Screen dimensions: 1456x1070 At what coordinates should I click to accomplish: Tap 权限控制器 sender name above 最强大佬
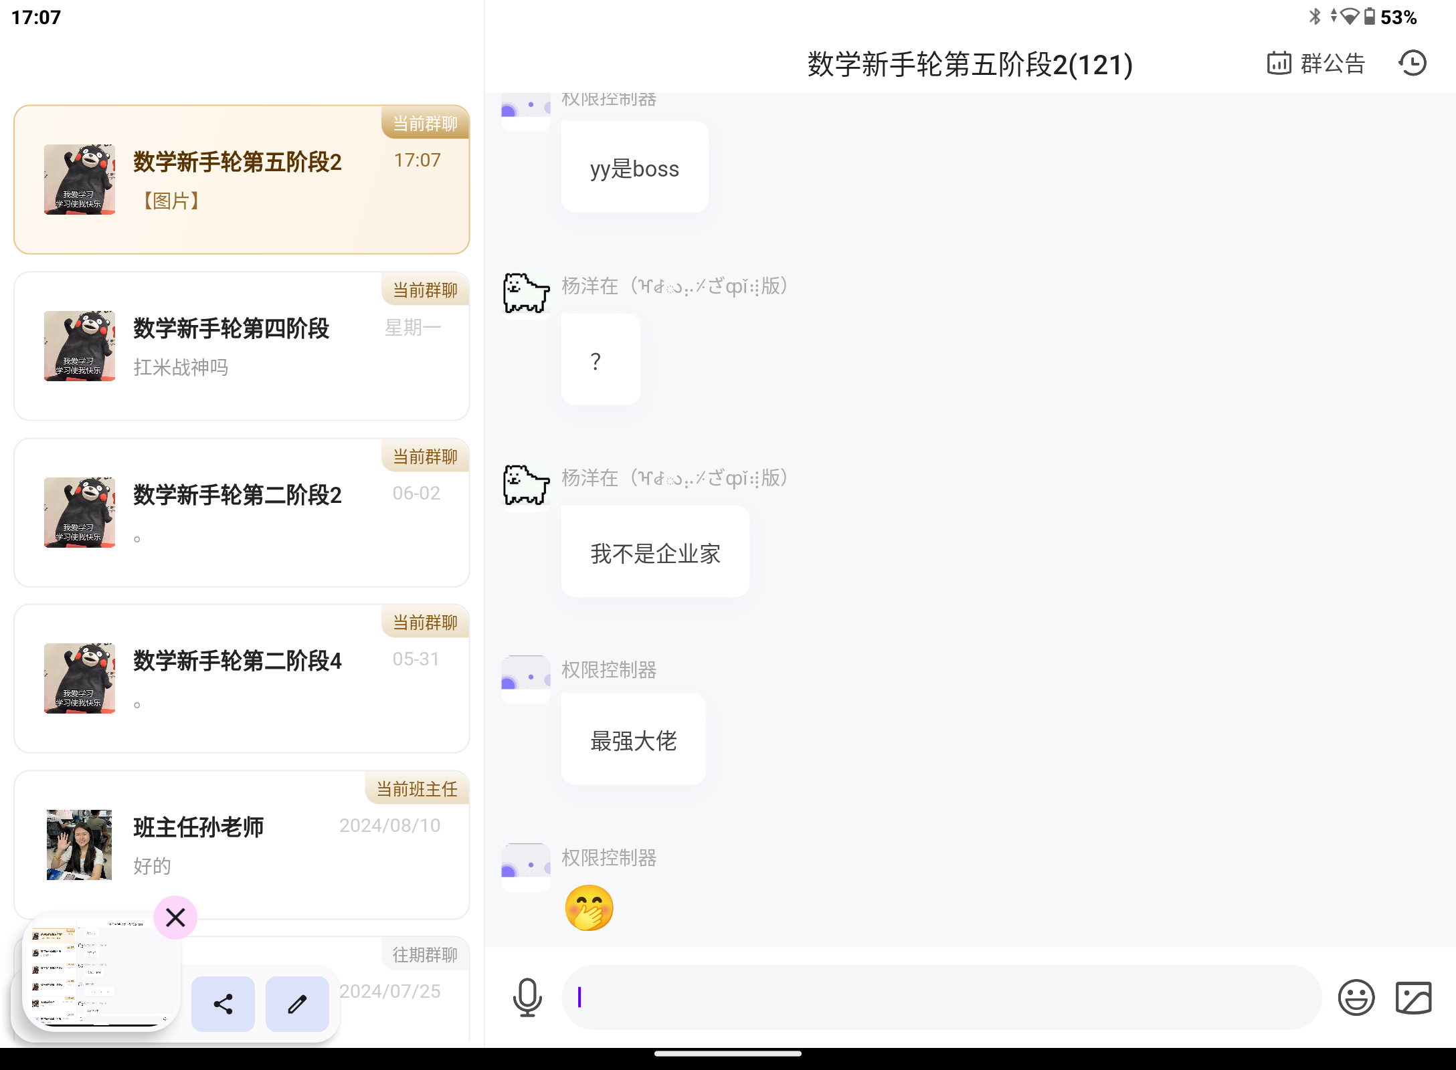click(609, 669)
